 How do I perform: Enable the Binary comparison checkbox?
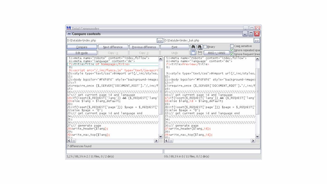[205, 46]
